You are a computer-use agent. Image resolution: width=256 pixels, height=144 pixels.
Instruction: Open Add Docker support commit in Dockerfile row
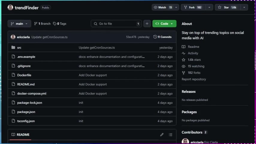(93, 75)
